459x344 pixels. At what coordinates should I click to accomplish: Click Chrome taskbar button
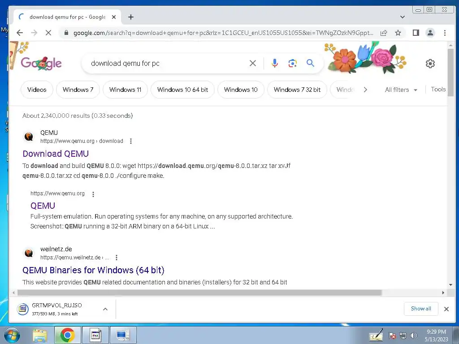click(x=68, y=335)
